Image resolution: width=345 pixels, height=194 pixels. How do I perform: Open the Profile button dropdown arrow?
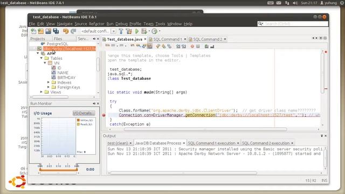[x=160, y=31]
